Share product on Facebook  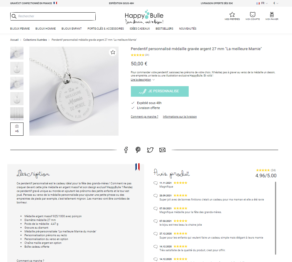click(126, 150)
